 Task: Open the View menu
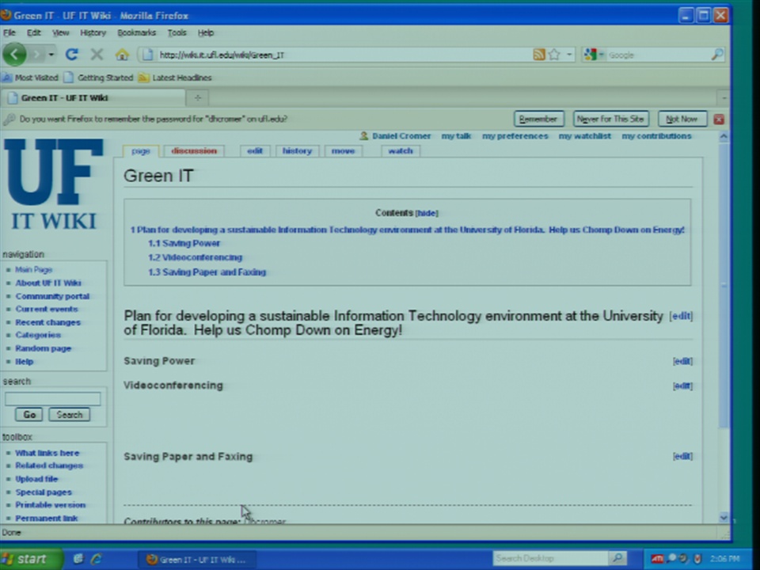pos(61,32)
